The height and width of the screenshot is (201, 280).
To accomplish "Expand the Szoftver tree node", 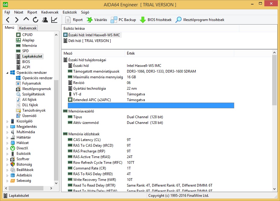I will 7,159.
